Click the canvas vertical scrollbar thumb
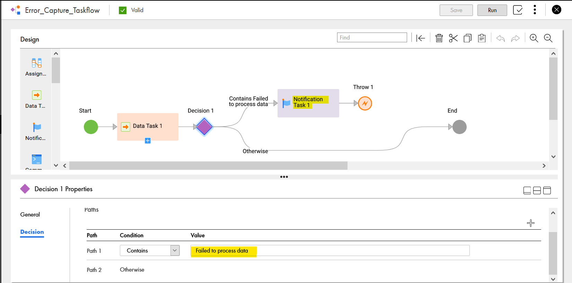Screen dimensions: 572x283 tap(553, 89)
